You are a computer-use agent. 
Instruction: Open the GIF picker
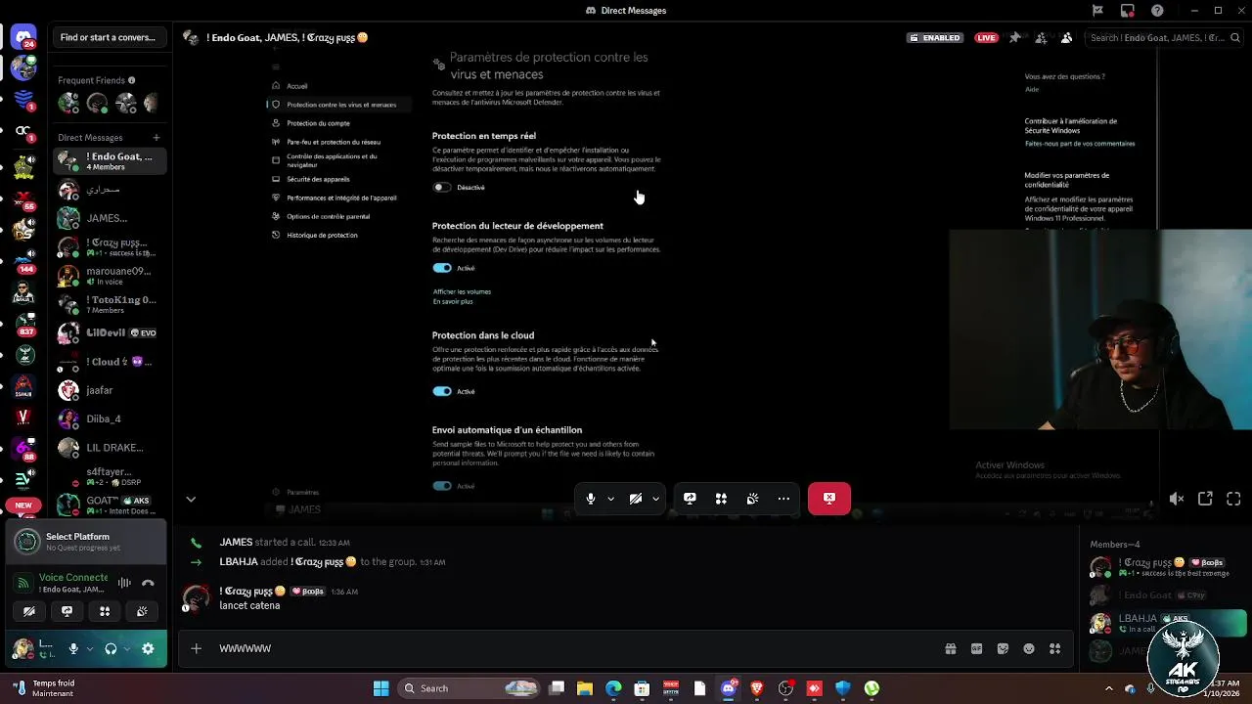[x=976, y=648]
